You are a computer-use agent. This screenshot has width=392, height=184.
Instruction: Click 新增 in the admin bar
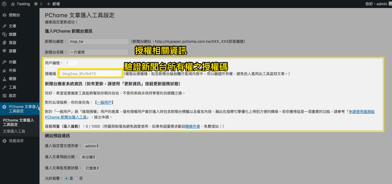[x=56, y=4]
